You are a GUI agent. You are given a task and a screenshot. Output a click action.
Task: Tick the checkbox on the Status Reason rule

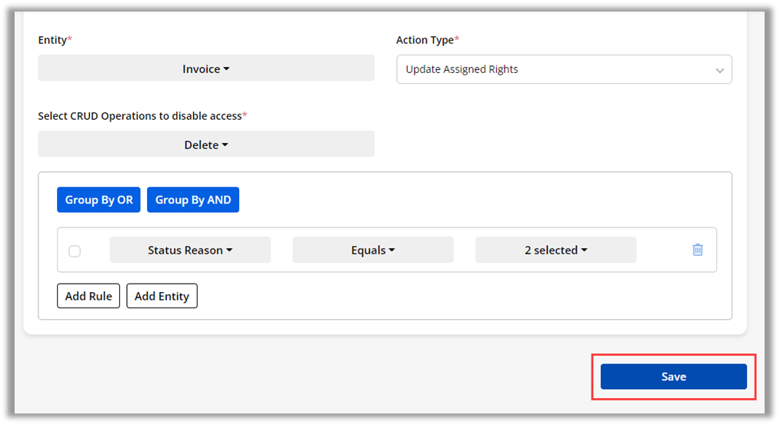pos(75,251)
